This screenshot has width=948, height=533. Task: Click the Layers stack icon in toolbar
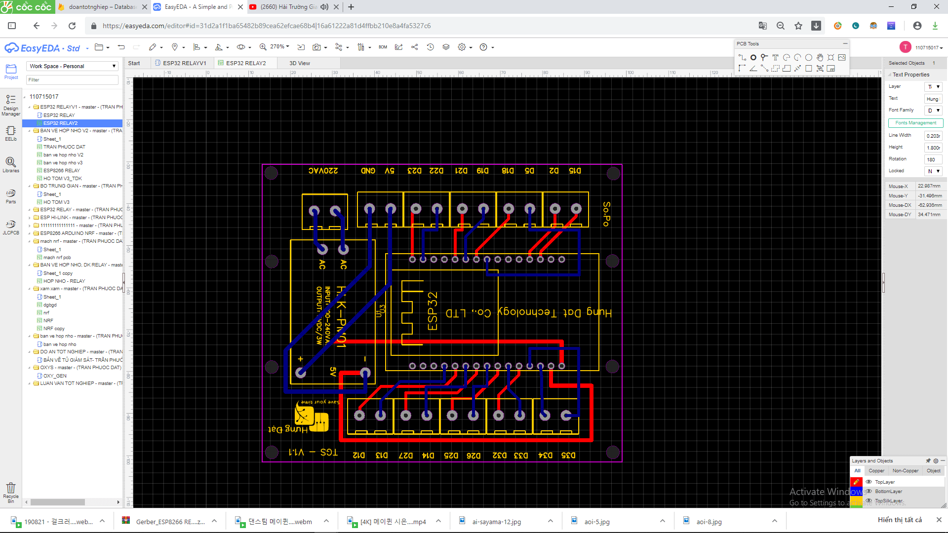click(446, 47)
